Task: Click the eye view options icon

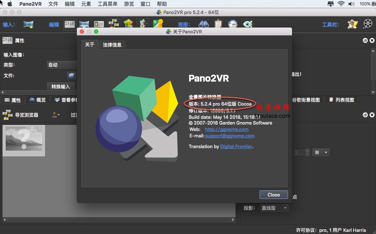Action: click(247, 24)
